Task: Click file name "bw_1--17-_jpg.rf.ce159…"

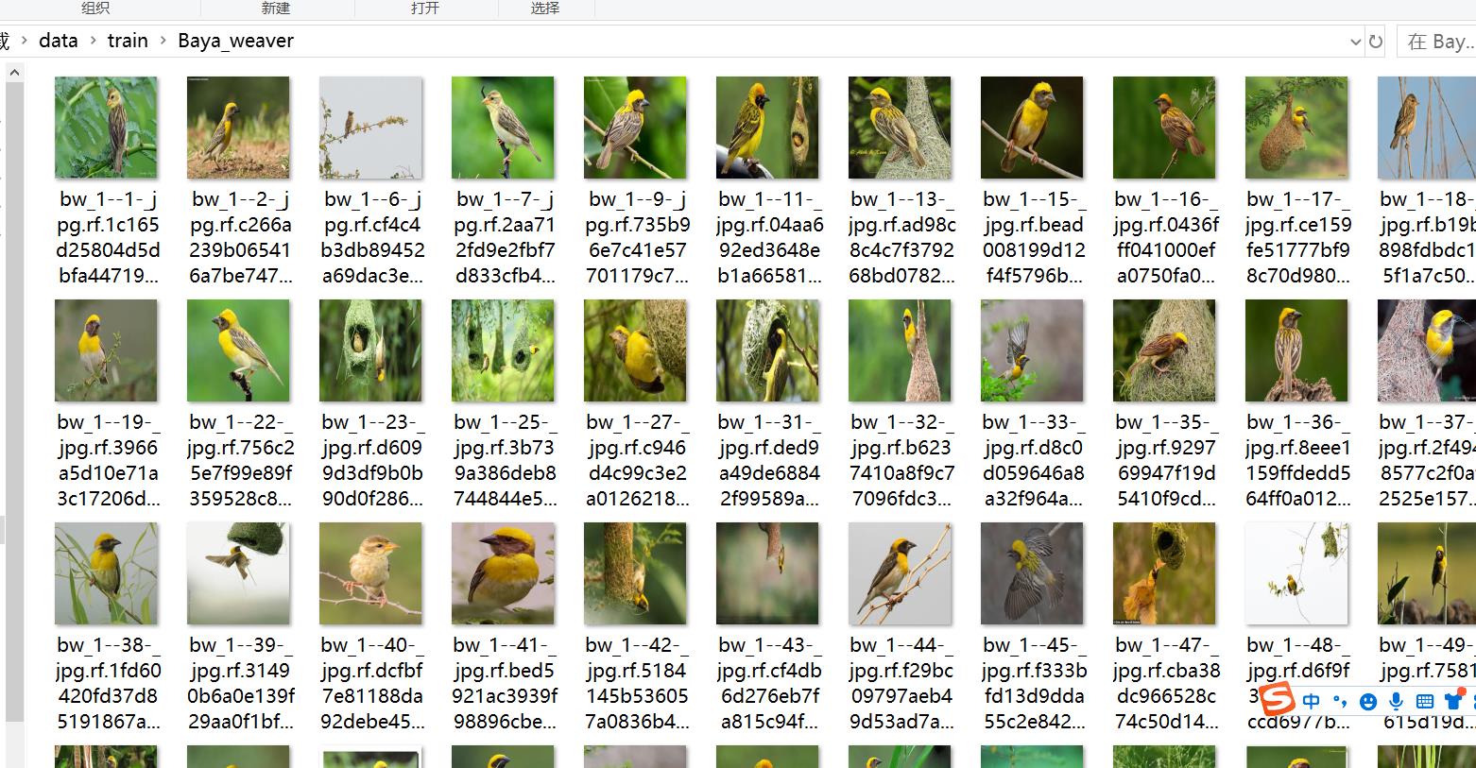Action: [x=1298, y=237]
